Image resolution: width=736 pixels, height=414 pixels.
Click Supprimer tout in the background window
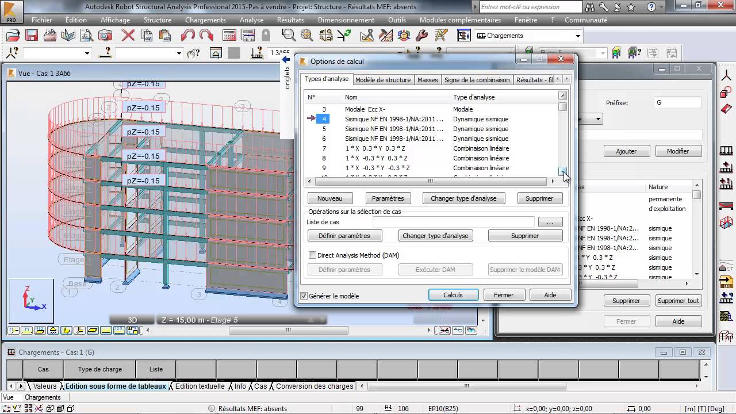click(678, 301)
